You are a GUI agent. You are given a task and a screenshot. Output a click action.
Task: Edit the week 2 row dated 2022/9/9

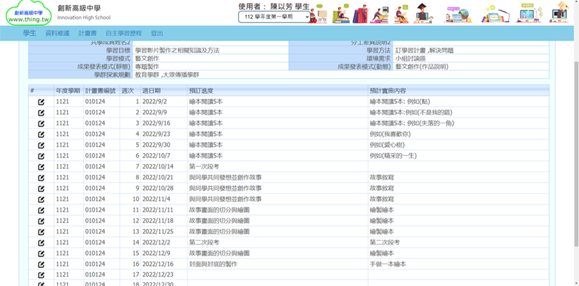click(41, 113)
